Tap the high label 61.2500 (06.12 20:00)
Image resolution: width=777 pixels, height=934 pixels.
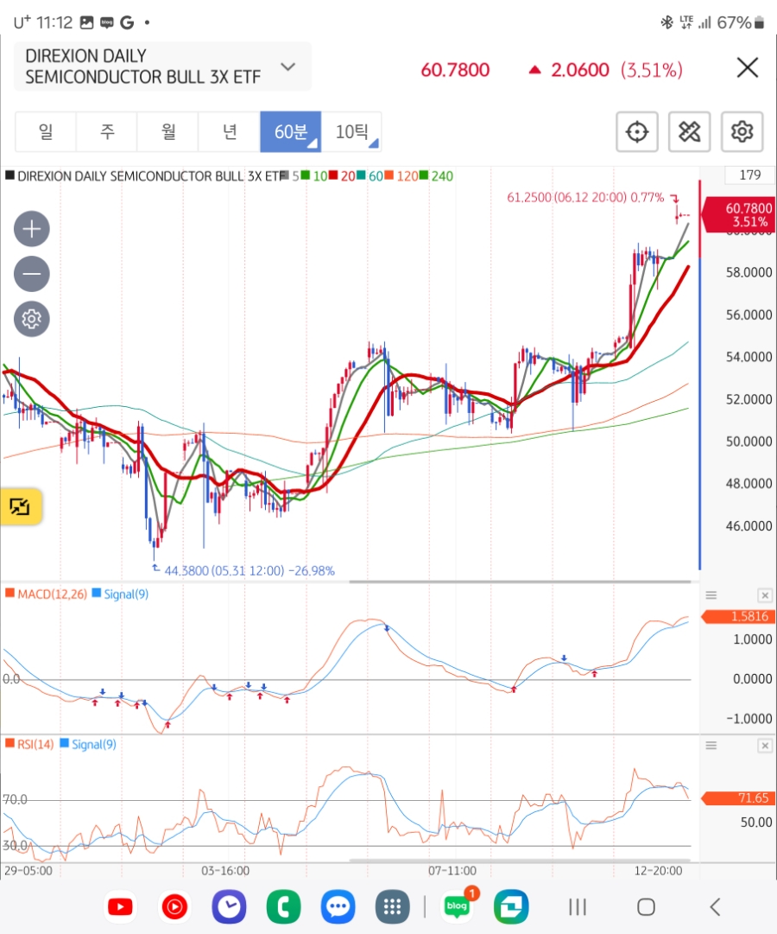click(x=585, y=197)
